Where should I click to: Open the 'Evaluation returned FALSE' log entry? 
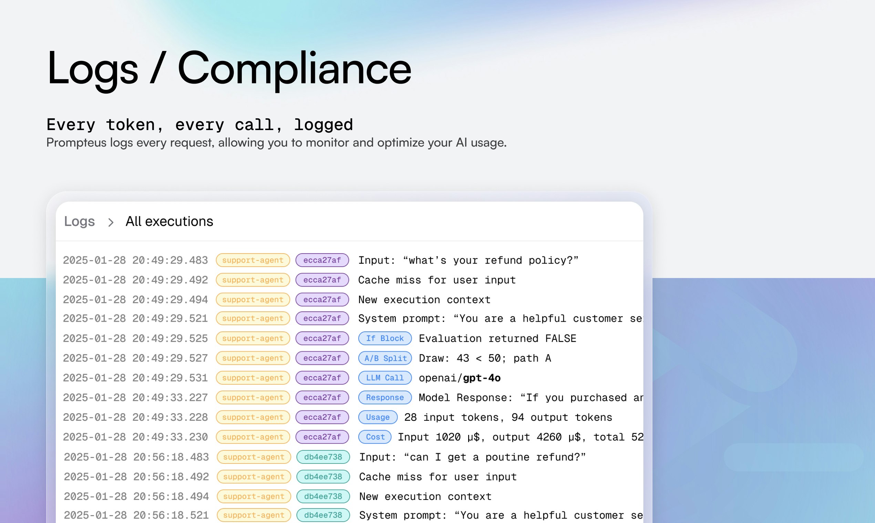point(497,338)
